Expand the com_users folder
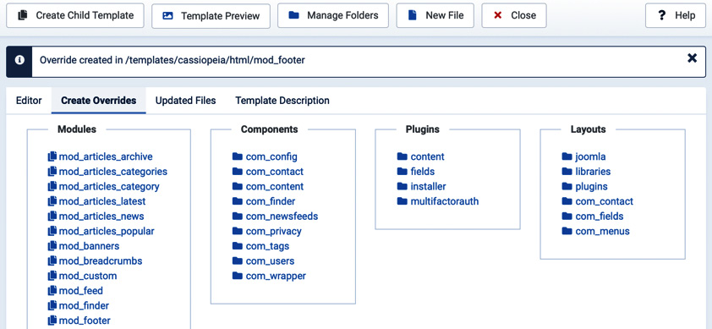The width and height of the screenshot is (712, 329). tap(263, 261)
